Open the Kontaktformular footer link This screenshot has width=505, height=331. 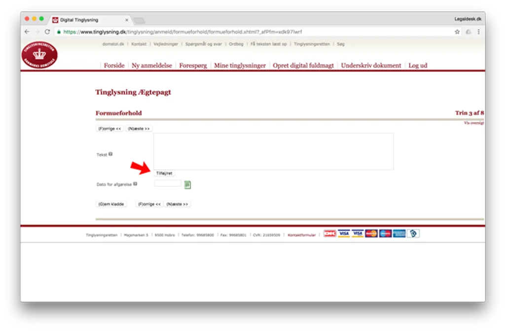(301, 235)
